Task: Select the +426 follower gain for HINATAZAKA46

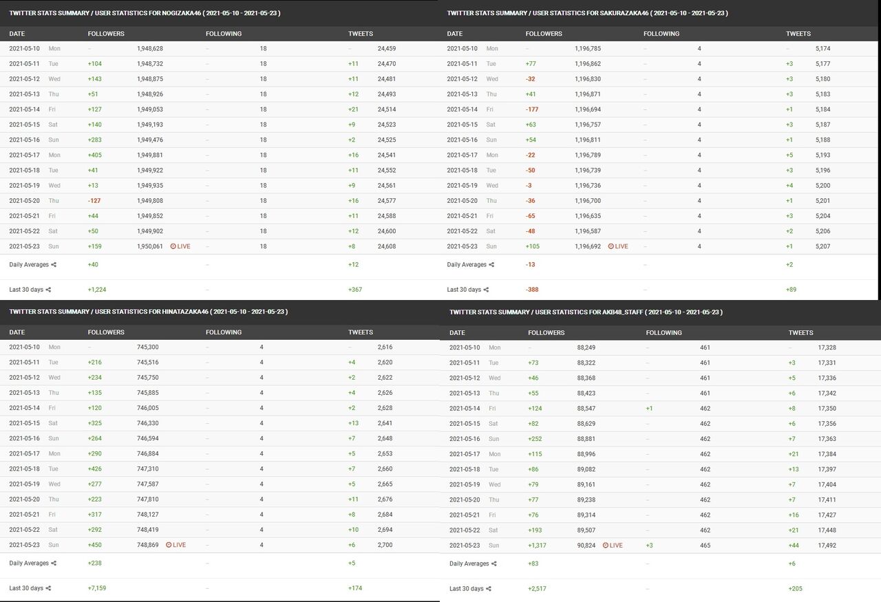Action: (x=95, y=469)
